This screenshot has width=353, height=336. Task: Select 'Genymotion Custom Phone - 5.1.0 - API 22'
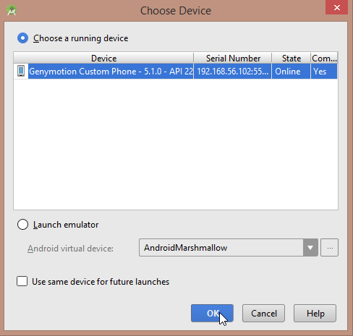point(111,72)
